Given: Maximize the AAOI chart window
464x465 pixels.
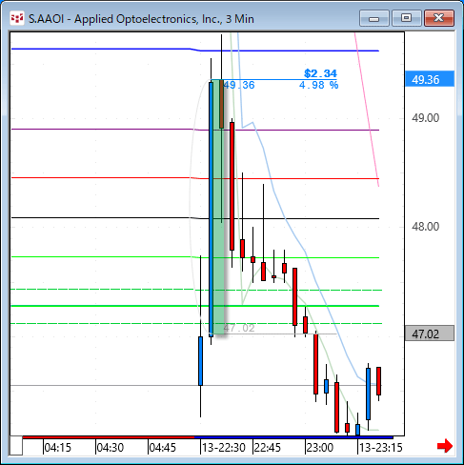Looking at the screenshot, I should (x=406, y=18).
